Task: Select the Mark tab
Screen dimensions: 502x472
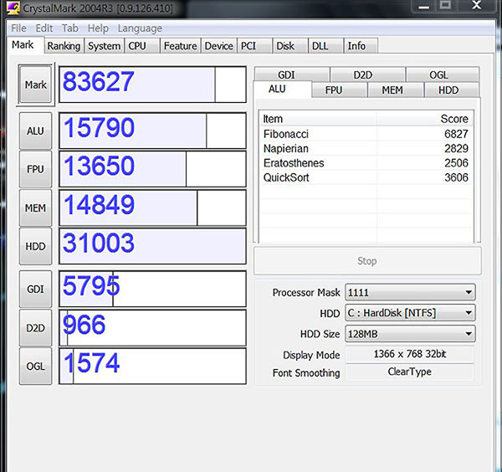Action: pyautogui.click(x=25, y=45)
